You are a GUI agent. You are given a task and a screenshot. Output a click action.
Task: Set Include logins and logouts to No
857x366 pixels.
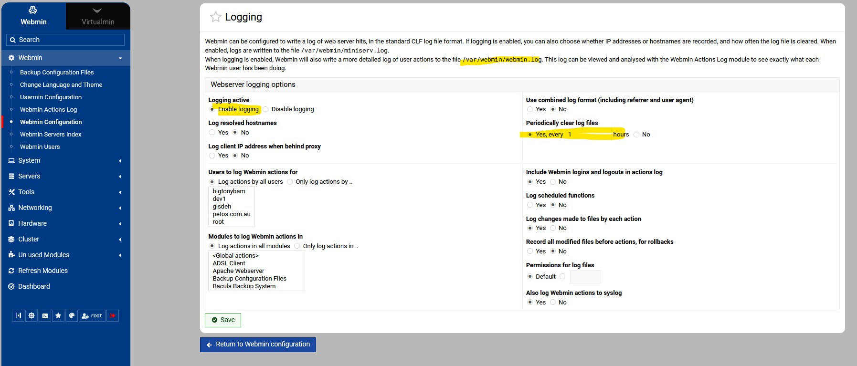[553, 182]
